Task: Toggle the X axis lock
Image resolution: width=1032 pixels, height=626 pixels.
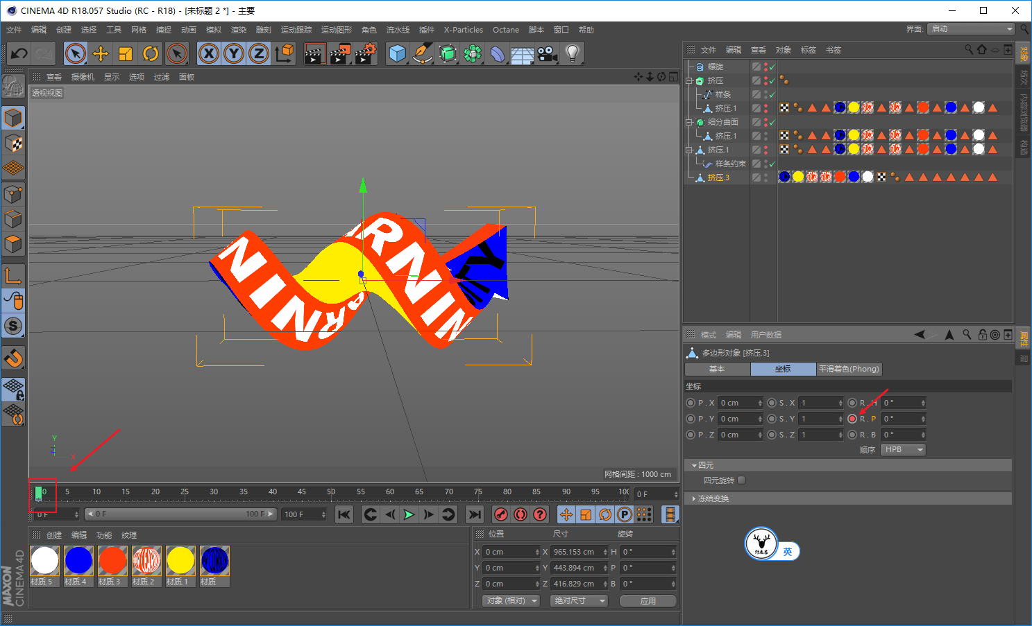Action: [x=209, y=53]
